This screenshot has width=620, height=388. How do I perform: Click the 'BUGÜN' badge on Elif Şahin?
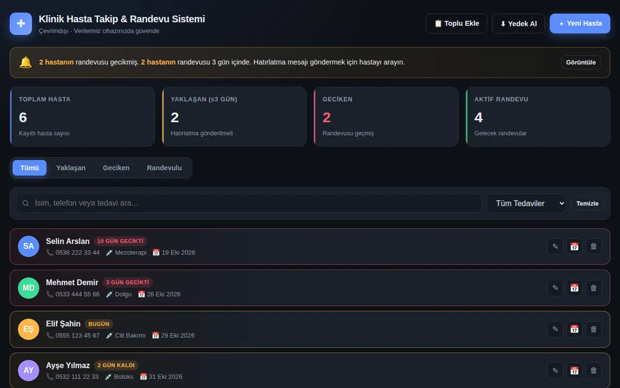click(99, 324)
